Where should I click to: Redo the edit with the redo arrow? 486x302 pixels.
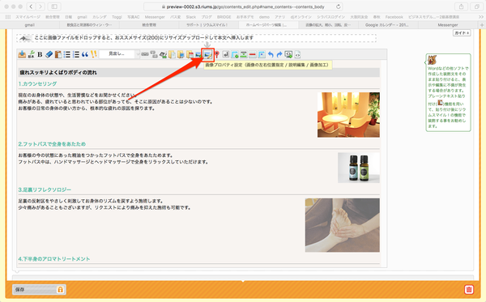click(279, 54)
